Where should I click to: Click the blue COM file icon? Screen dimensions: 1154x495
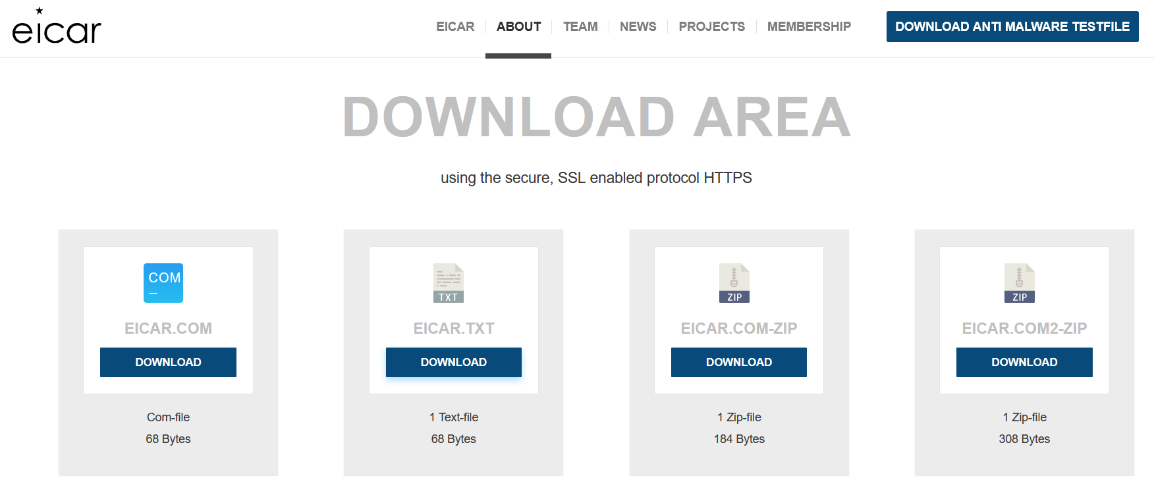pyautogui.click(x=163, y=283)
